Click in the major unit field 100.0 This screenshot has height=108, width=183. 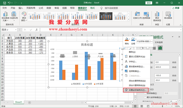(x=162, y=75)
